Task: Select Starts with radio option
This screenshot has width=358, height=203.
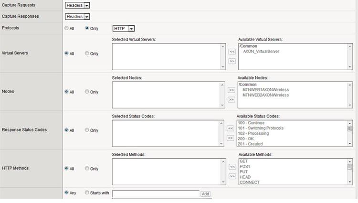Action: pos(87,193)
